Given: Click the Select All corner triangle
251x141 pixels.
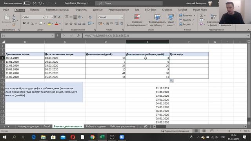Looking at the screenshot, I should (x=3, y=42).
